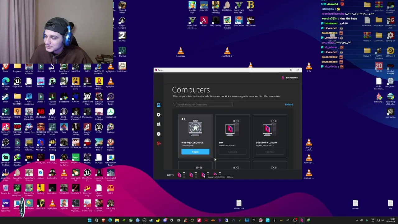Image resolution: width=398 pixels, height=224 pixels.
Task: Launch Supermarket Simulator desktop shortcut
Action: pyautogui.click(x=110, y=175)
